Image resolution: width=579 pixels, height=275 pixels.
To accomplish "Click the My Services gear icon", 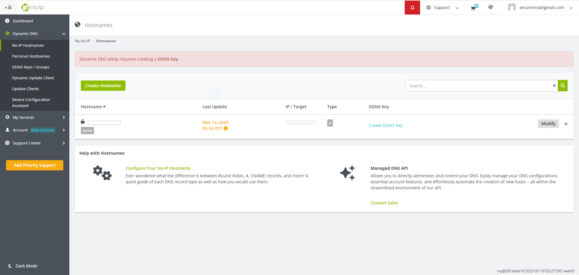I will (7, 117).
